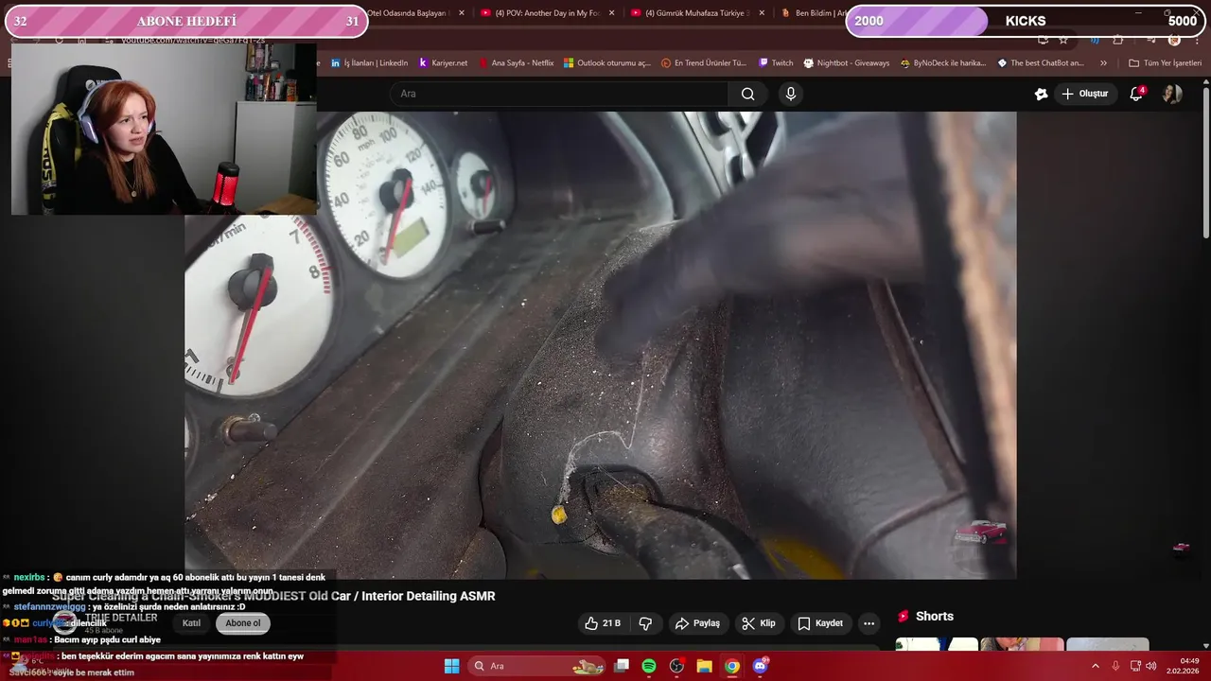Join channel with Katıl button

pyautogui.click(x=191, y=623)
